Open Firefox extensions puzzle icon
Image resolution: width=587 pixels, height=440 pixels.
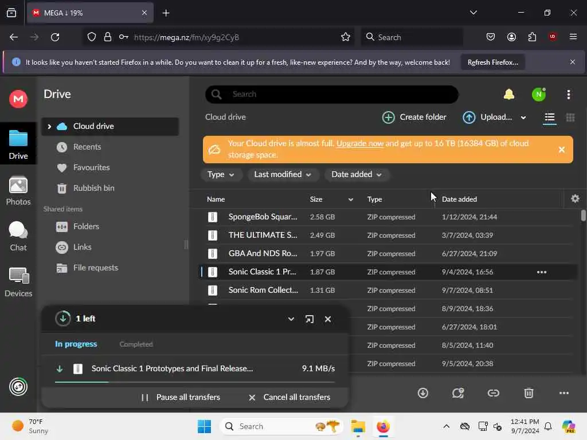(x=532, y=37)
